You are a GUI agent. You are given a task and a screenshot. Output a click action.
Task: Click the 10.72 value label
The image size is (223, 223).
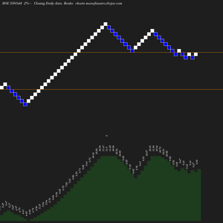(160, 149)
